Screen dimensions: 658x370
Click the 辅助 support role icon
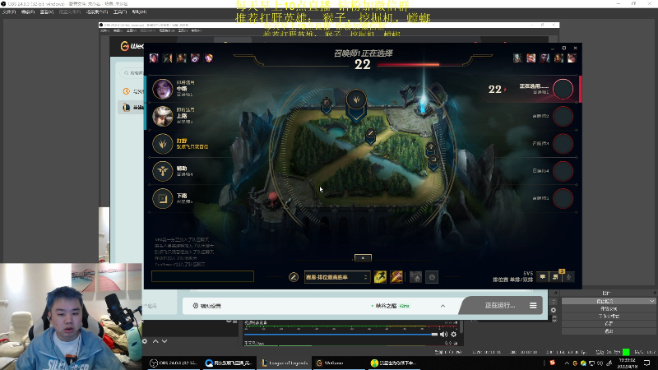(x=162, y=171)
